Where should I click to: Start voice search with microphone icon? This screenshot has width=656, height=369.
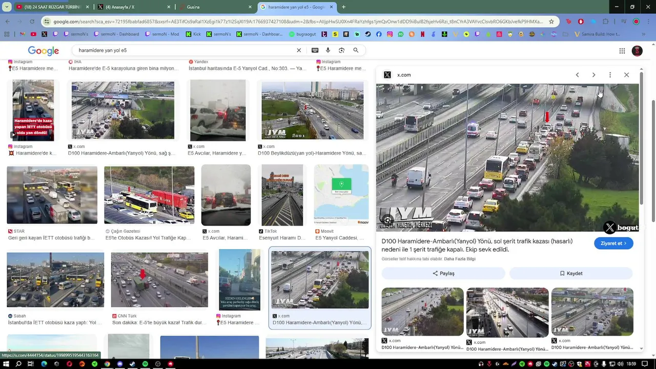point(328,50)
